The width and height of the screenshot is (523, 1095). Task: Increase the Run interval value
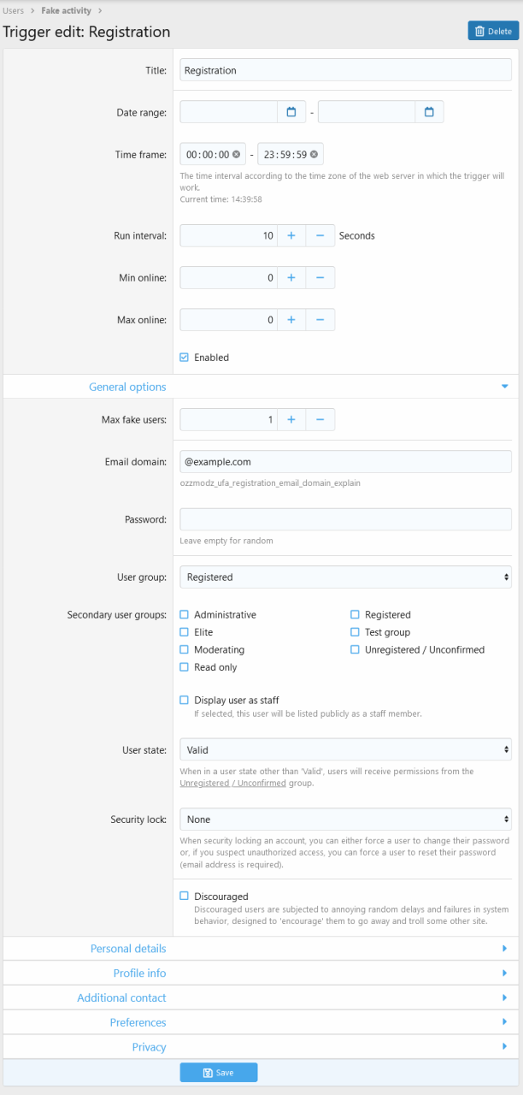pyautogui.click(x=291, y=235)
